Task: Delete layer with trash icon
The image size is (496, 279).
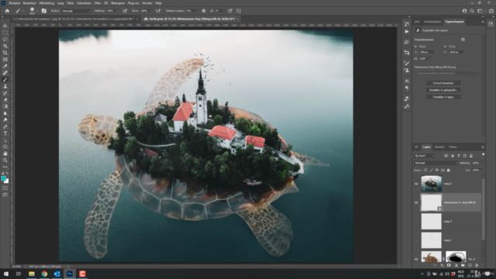Action: [x=477, y=265]
